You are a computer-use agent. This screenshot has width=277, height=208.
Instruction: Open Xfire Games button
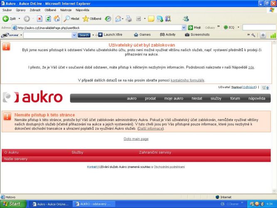tap(142, 35)
